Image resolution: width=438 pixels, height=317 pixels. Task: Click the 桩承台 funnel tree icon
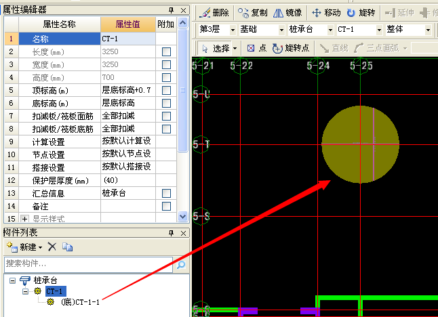tap(25, 280)
